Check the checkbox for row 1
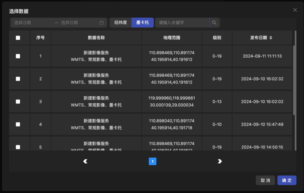 pos(18,56)
